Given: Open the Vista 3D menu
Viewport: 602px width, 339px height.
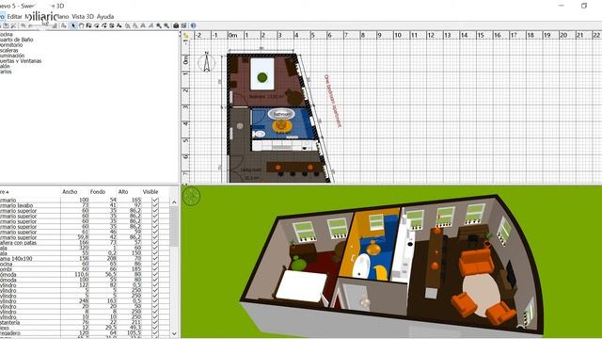Looking at the screenshot, I should pos(83,17).
